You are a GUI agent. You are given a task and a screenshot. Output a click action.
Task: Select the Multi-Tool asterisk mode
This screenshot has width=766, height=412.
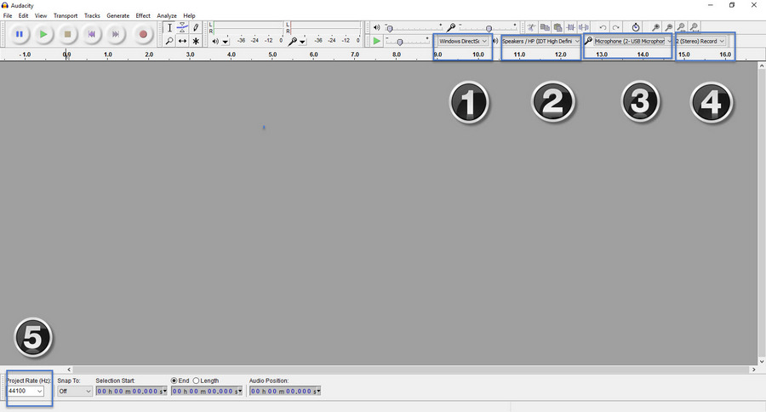[196, 41]
